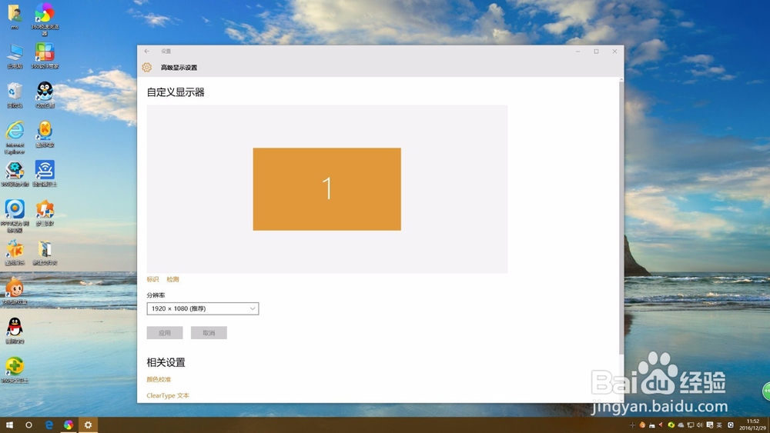Open the Windows Start menu
The image size is (770, 433).
pyautogui.click(x=9, y=425)
